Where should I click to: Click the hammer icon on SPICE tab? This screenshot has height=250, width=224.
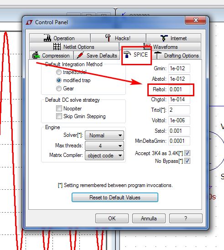(127, 55)
